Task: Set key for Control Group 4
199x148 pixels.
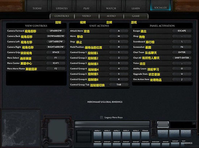Action: tap(119, 68)
